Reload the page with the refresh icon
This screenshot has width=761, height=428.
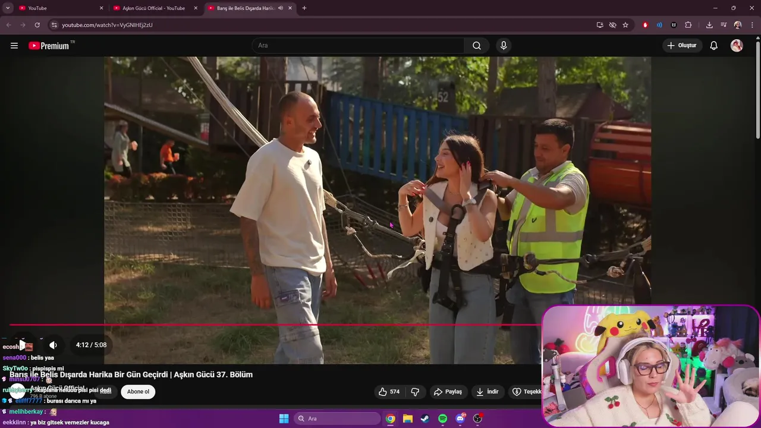click(x=37, y=25)
